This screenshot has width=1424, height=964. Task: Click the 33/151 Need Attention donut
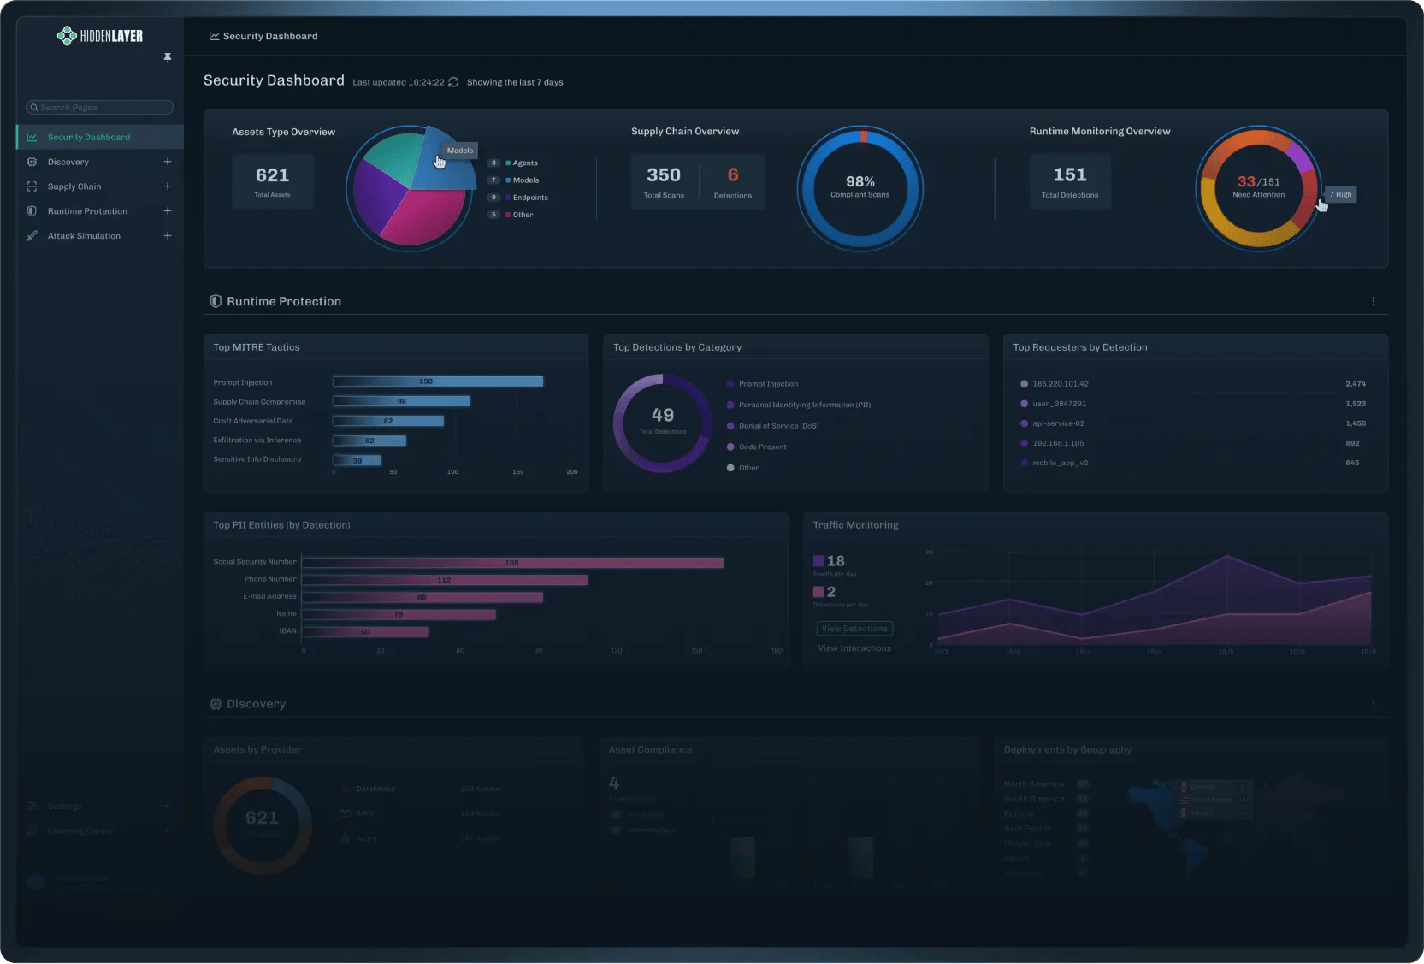pos(1259,188)
